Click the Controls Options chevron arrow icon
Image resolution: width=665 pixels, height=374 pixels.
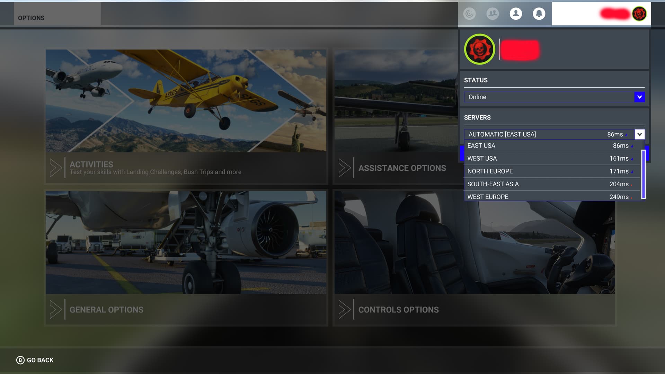pyautogui.click(x=344, y=310)
